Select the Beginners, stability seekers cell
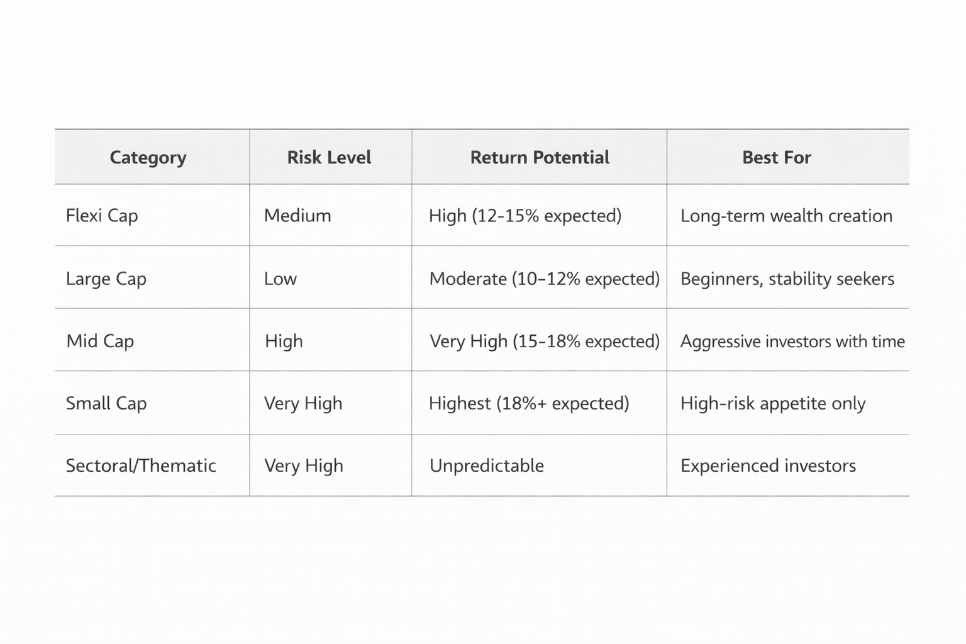Screen dimensions: 966x644 (x=787, y=279)
